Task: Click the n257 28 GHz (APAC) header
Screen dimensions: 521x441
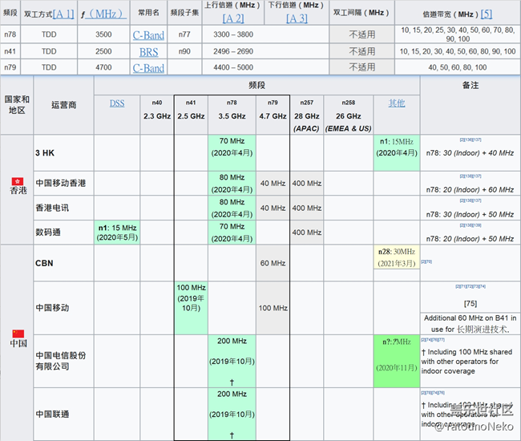Action: [x=307, y=115]
